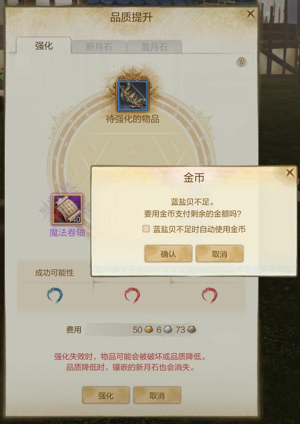Open the question mark help icon
Image resolution: width=300 pixels, height=424 pixels.
click(x=241, y=62)
